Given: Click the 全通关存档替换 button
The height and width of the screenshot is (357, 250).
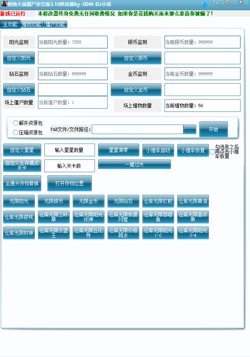Looking at the screenshot, I should tap(22, 183).
